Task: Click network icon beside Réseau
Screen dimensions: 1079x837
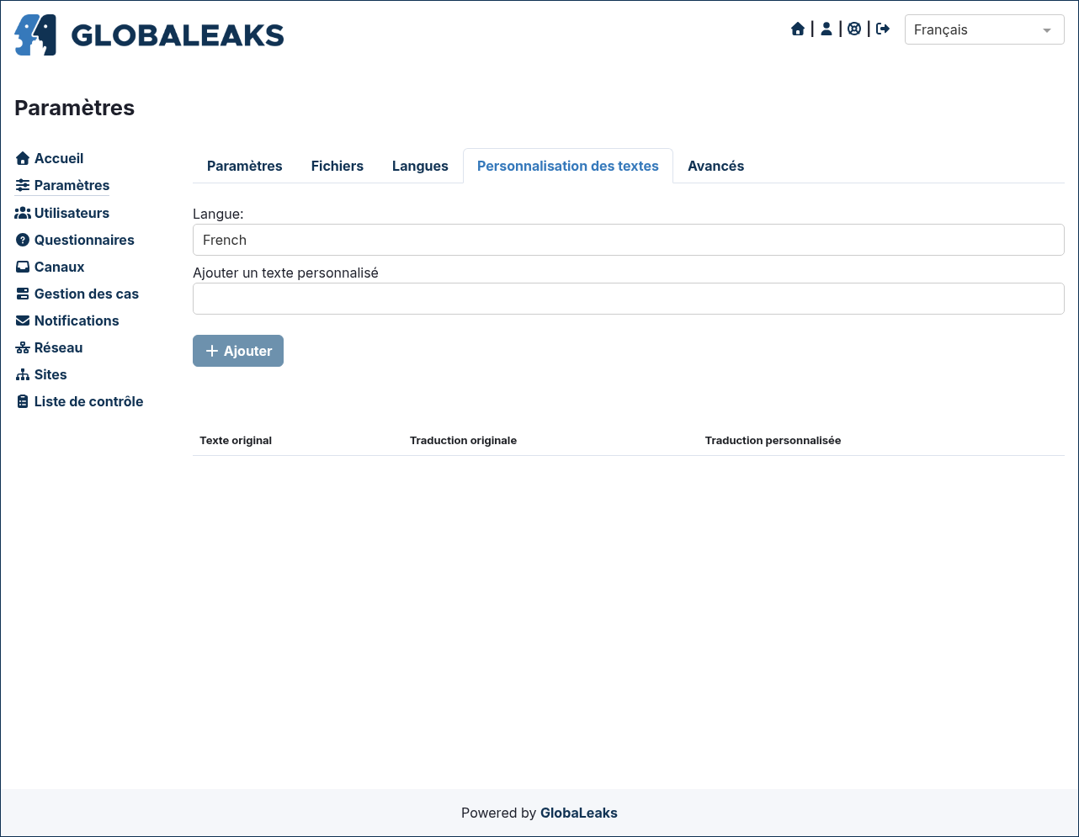Action: 23,347
